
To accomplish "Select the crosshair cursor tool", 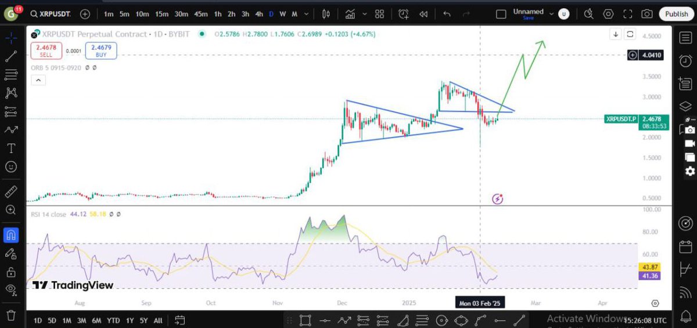I will [x=10, y=38].
